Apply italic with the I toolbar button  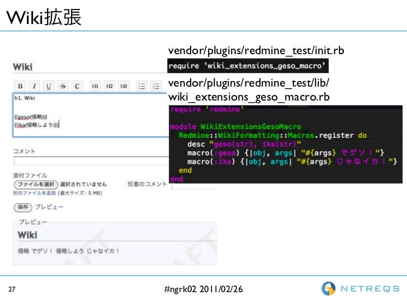(x=34, y=86)
